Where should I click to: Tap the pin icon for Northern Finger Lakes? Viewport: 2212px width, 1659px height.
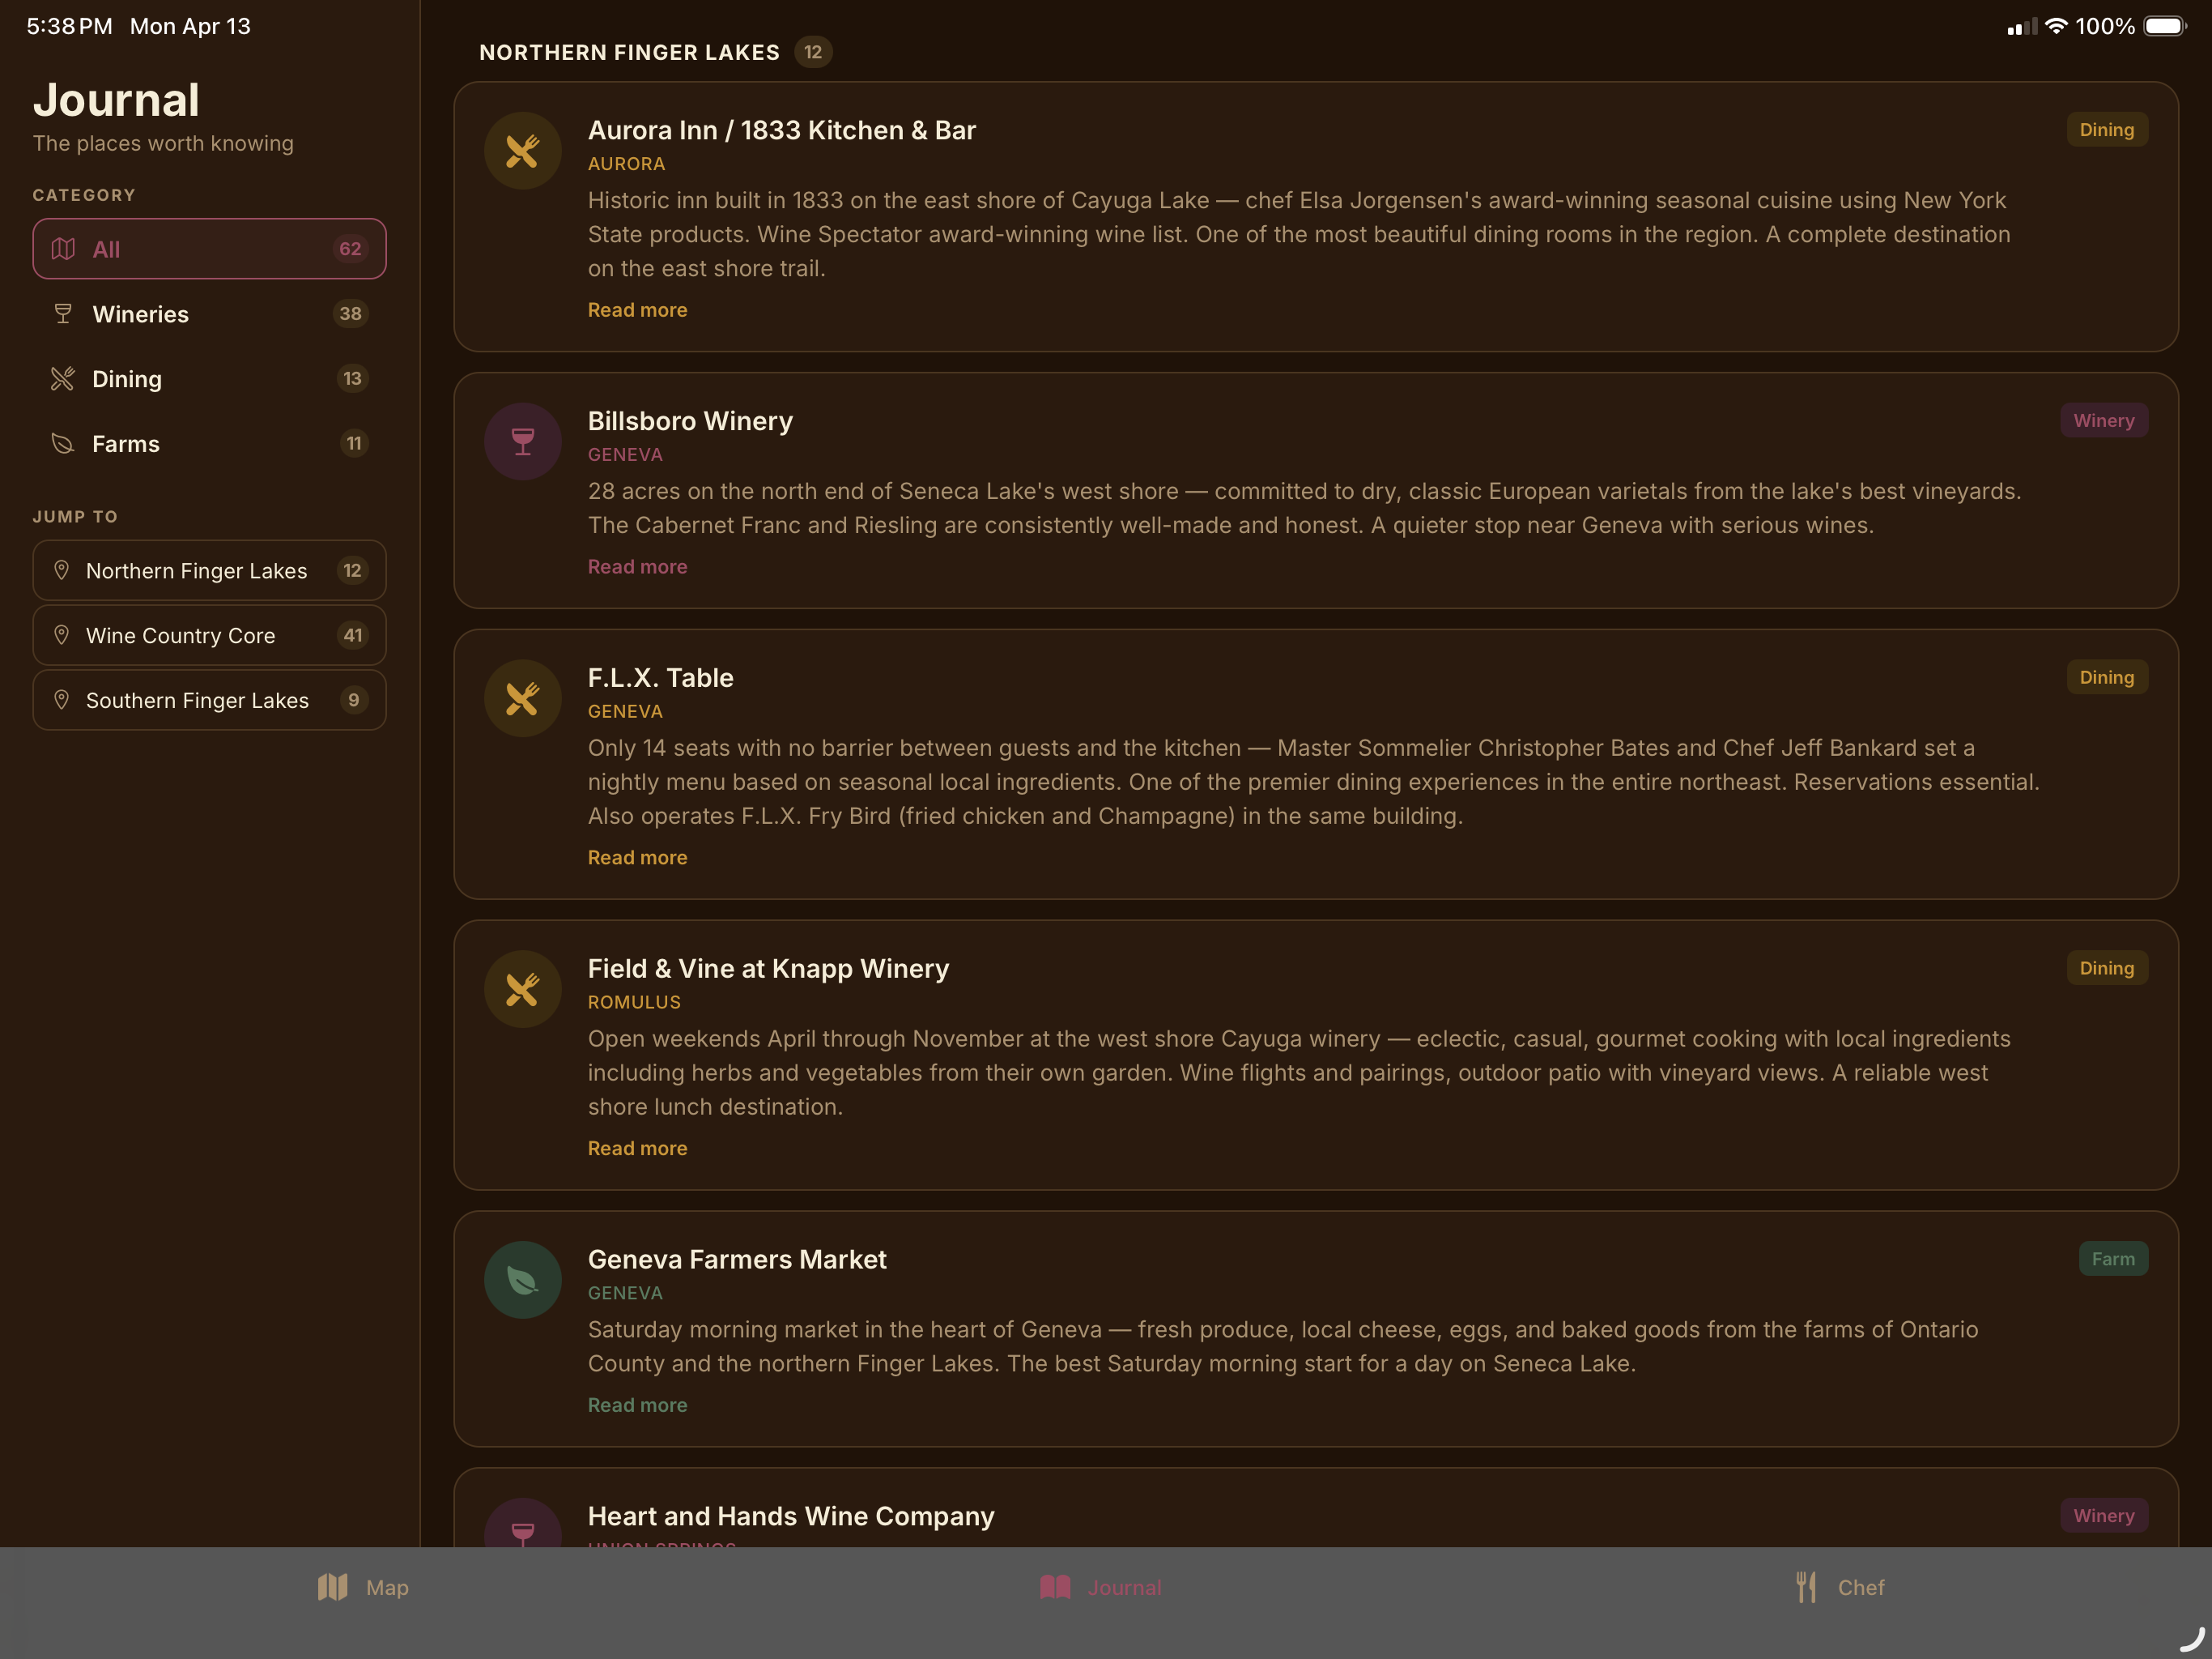pyautogui.click(x=61, y=570)
